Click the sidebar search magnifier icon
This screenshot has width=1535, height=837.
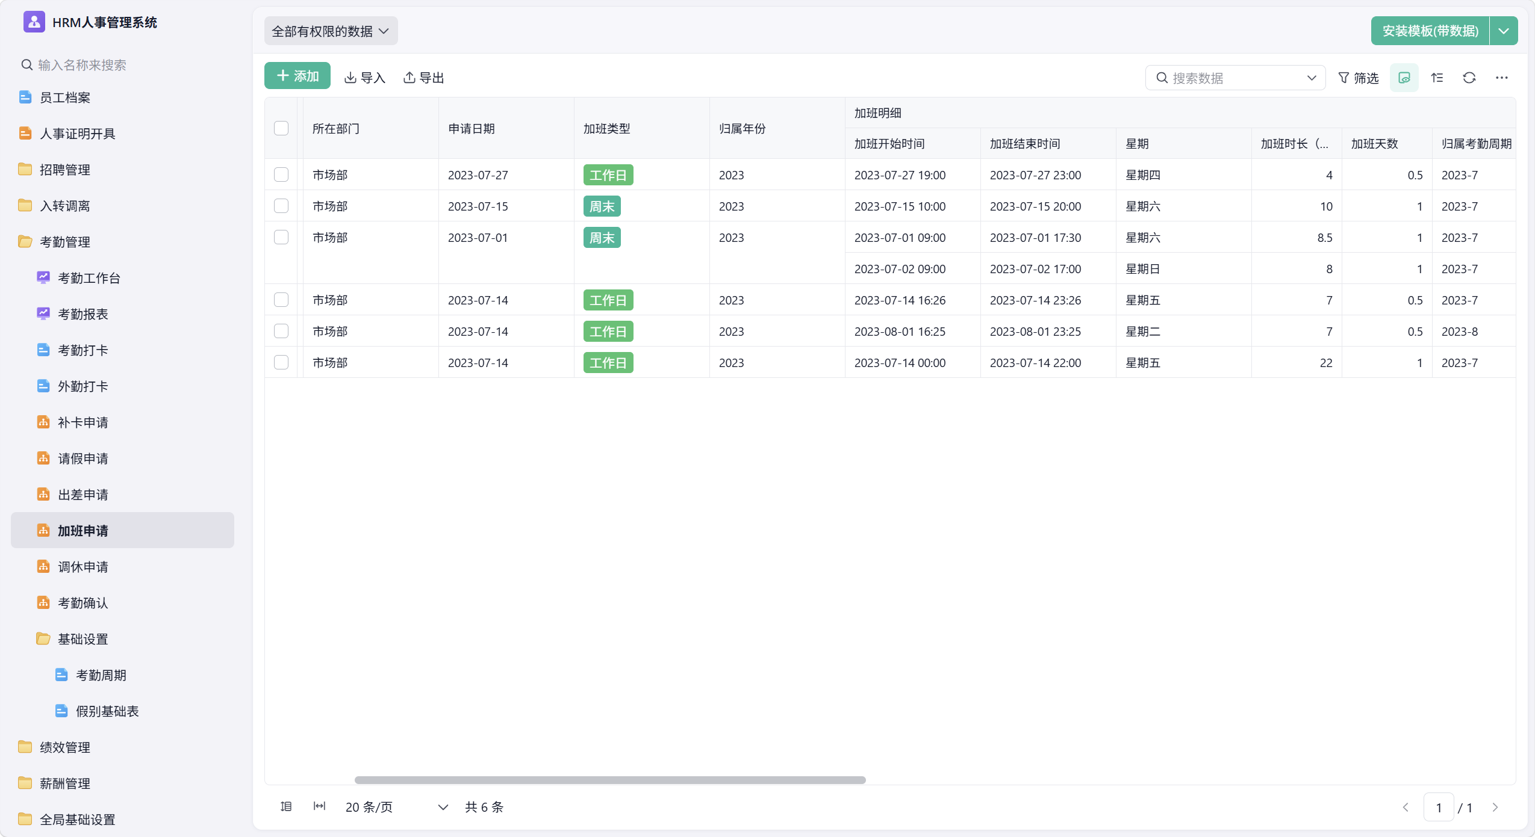click(26, 64)
